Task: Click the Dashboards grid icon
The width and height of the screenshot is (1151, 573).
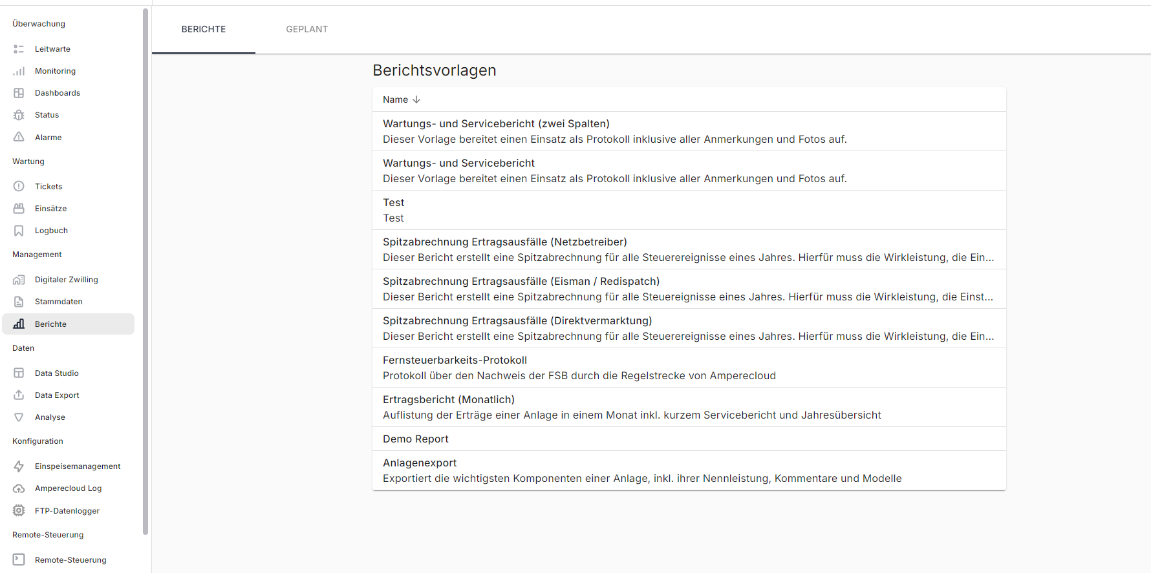Action: click(x=19, y=93)
